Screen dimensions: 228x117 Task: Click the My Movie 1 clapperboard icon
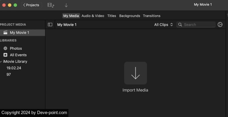pyautogui.click(x=5, y=32)
